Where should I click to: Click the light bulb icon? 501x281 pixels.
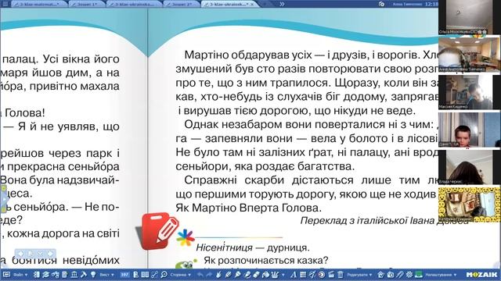[93, 274]
